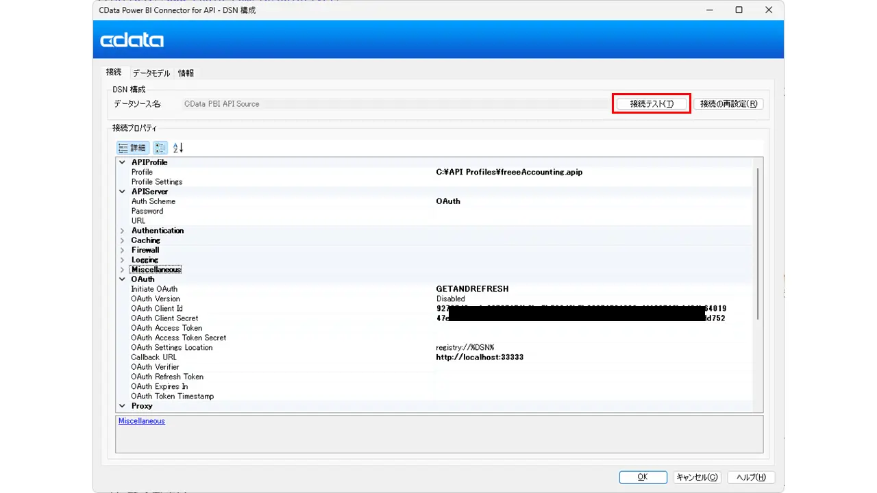
Task: Expand the Miscellaneous section
Action: [123, 270]
